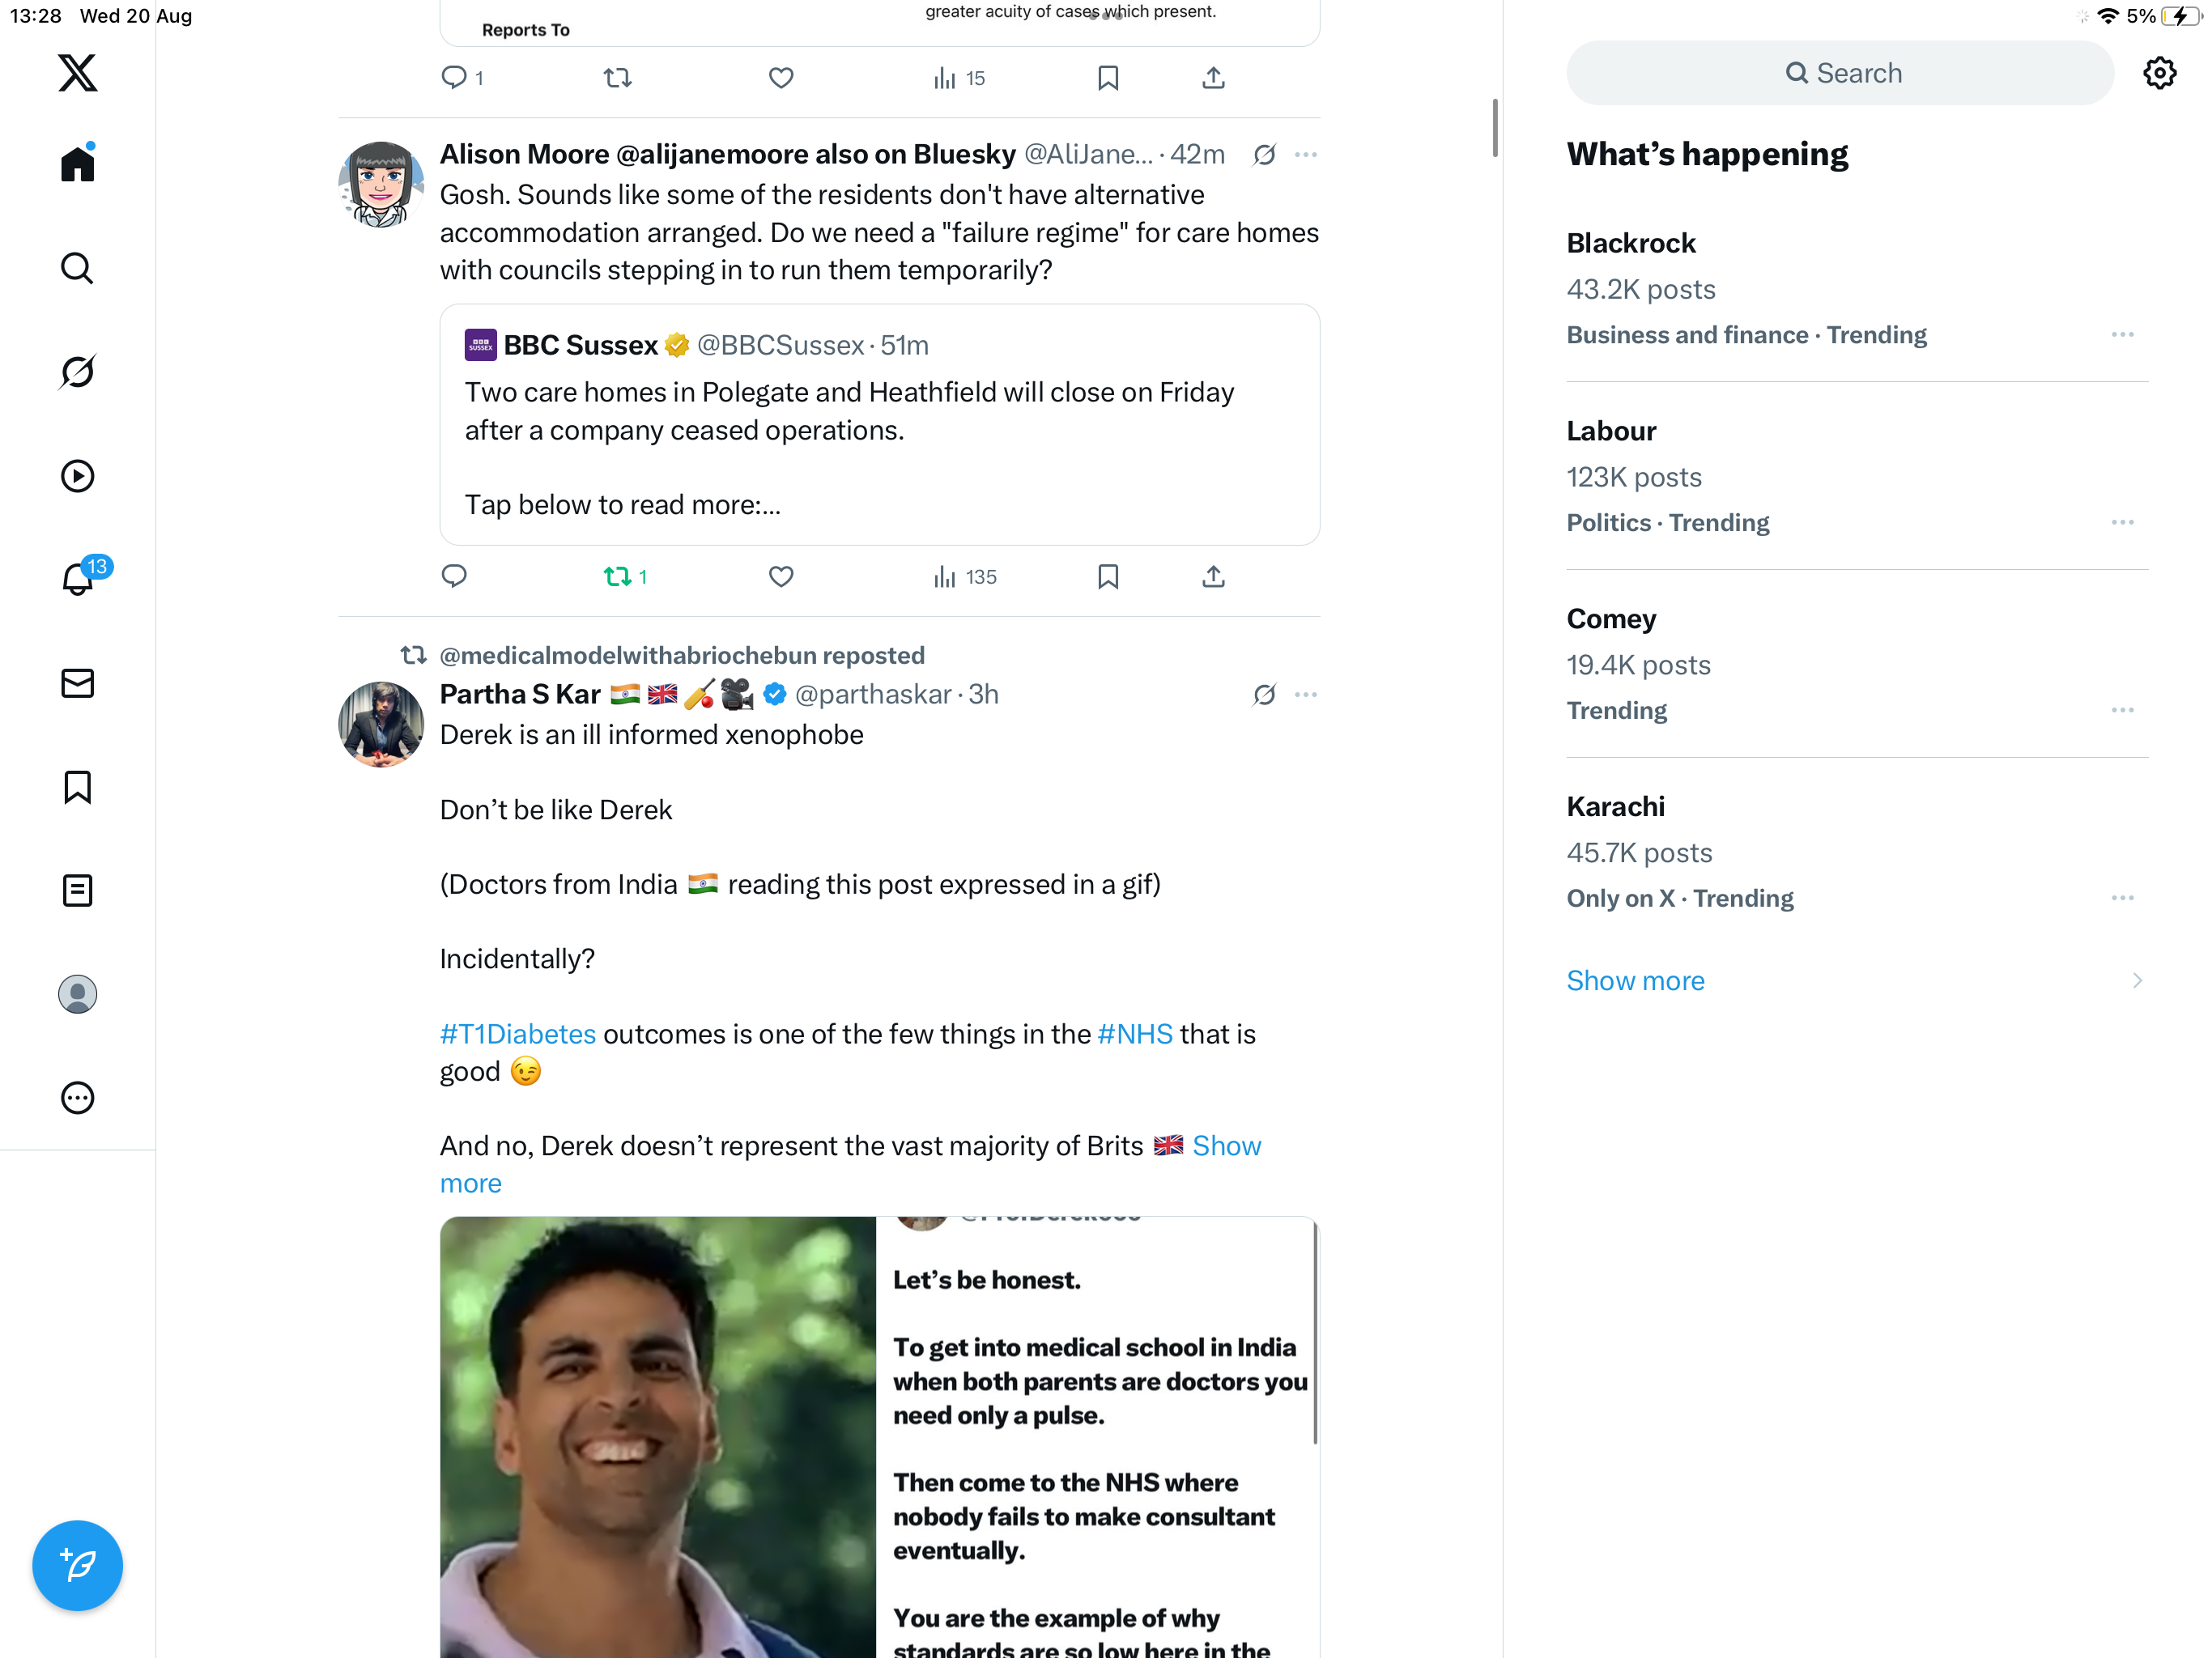Open Bookmarks in left sidebar
The height and width of the screenshot is (1658, 2212).
click(x=77, y=787)
